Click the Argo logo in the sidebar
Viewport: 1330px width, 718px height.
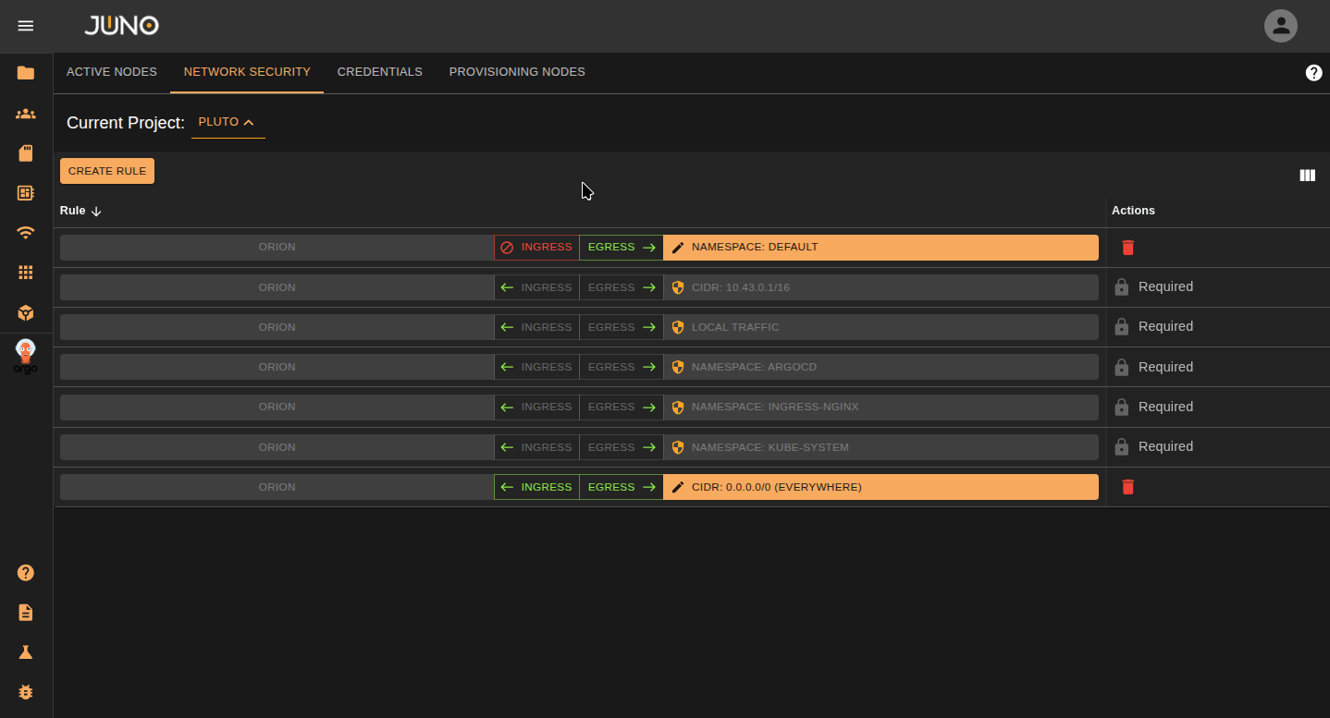(x=26, y=357)
